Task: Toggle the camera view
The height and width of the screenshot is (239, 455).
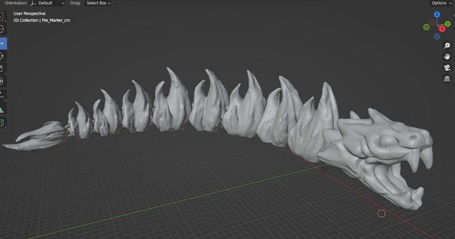Action: click(447, 68)
